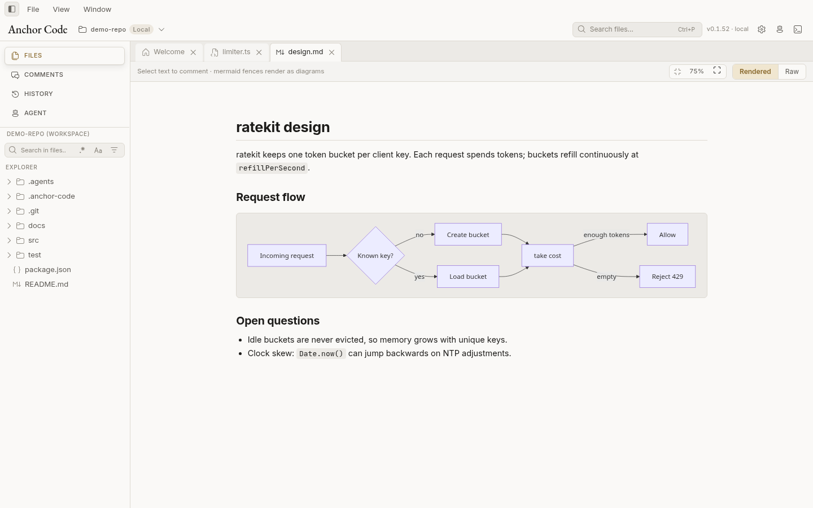The height and width of the screenshot is (508, 813).
Task: Click the magnifier icon in Search files
Action: (x=582, y=29)
